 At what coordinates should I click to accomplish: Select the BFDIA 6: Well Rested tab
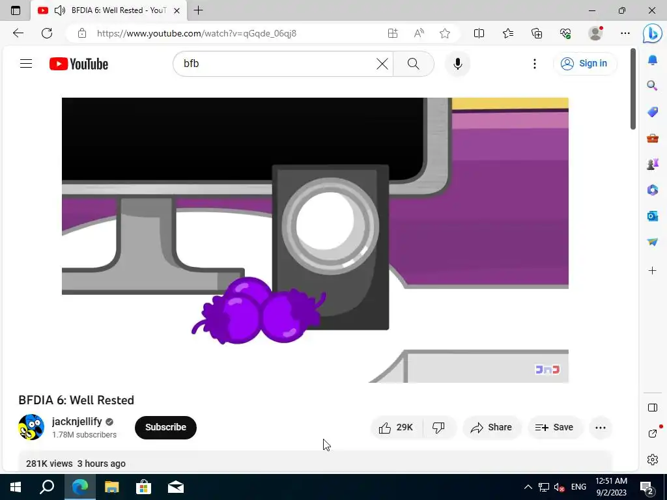(x=109, y=10)
